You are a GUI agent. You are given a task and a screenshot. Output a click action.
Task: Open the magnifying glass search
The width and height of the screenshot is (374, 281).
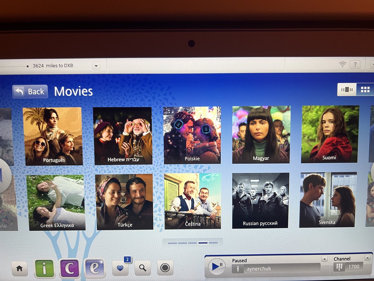click(x=143, y=268)
